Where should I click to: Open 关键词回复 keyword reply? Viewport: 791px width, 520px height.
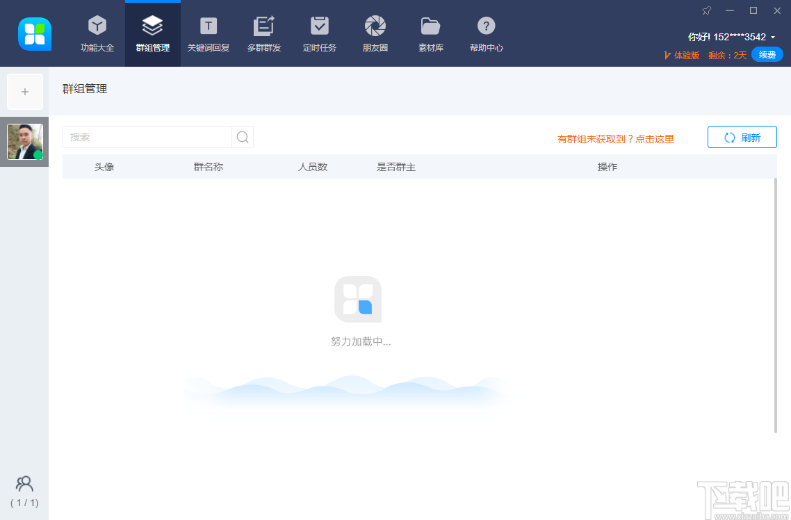click(209, 34)
